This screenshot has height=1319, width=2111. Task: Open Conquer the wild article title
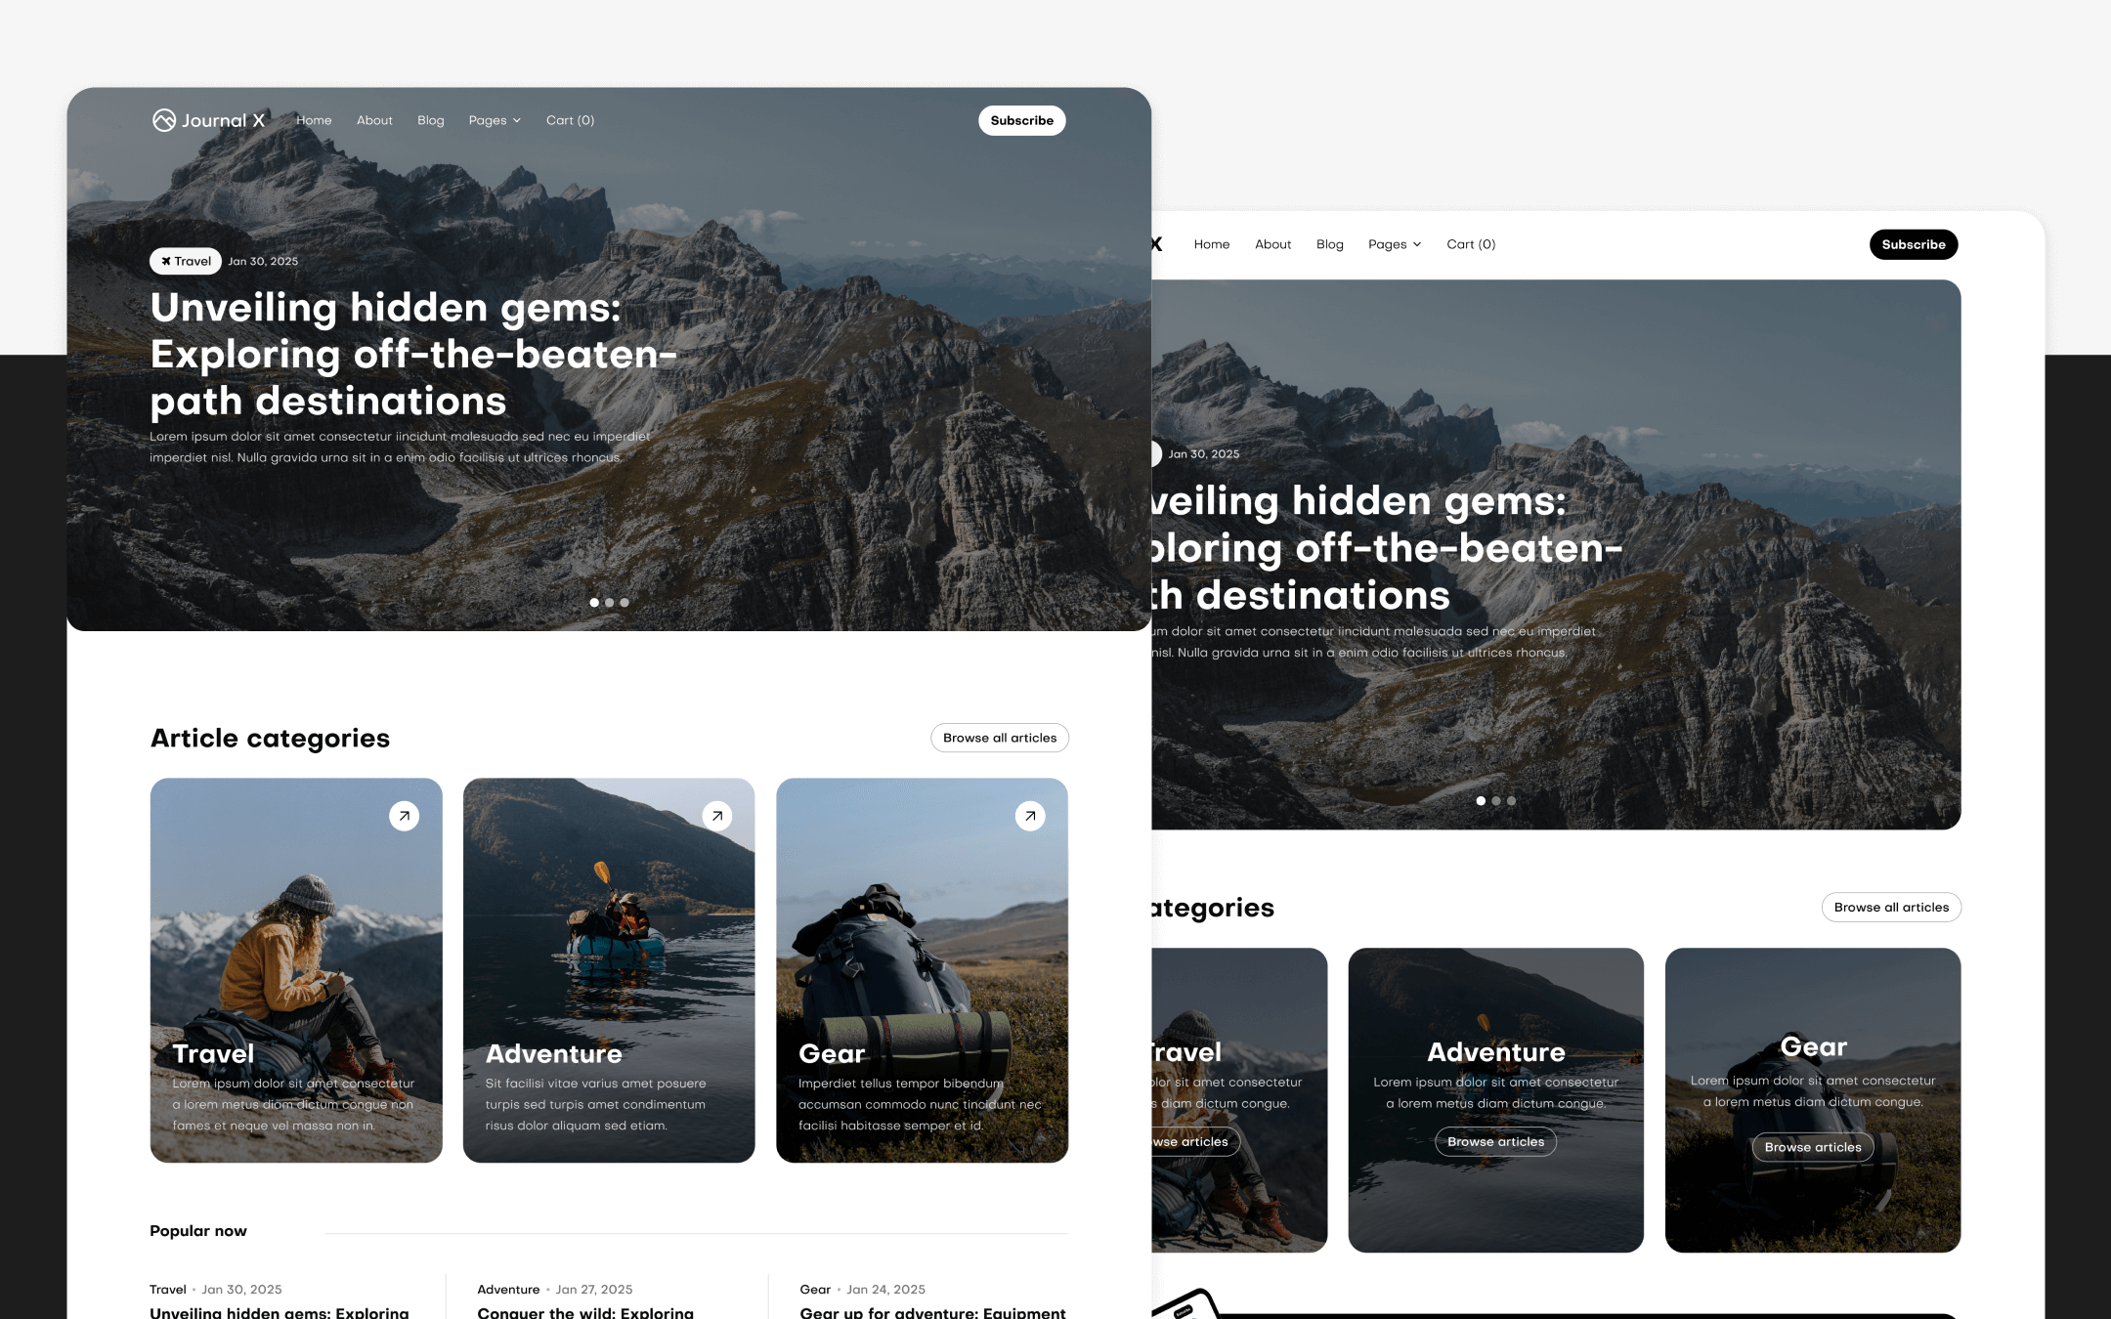[585, 1312]
